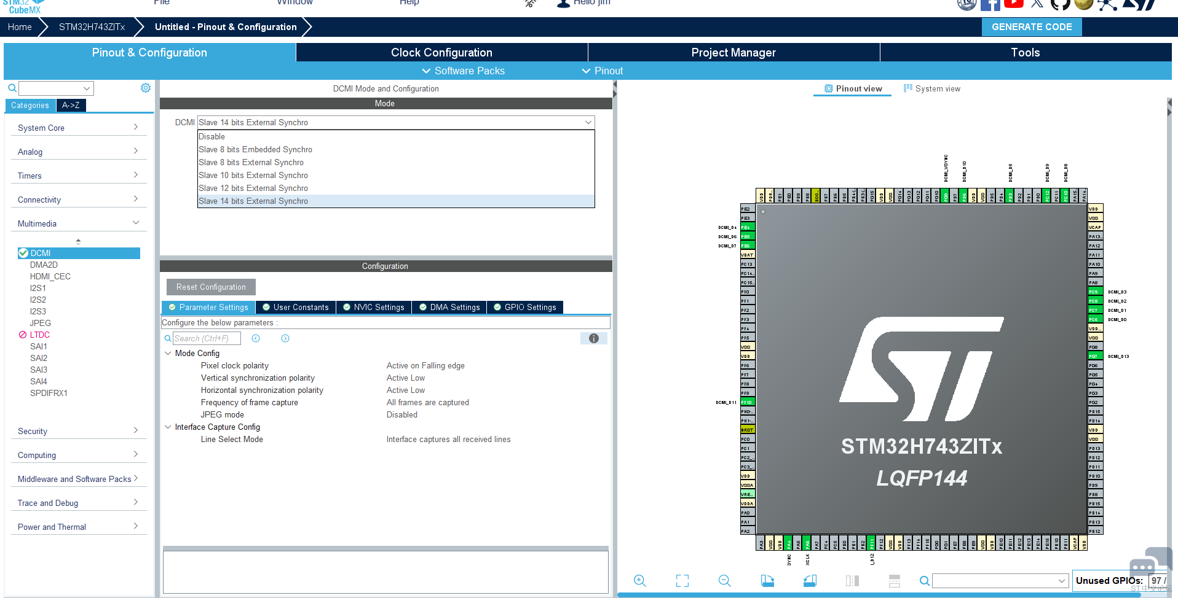Choose Slave 10 bits External Synchro
Viewport: 1178px width, 598px height.
[396, 175]
